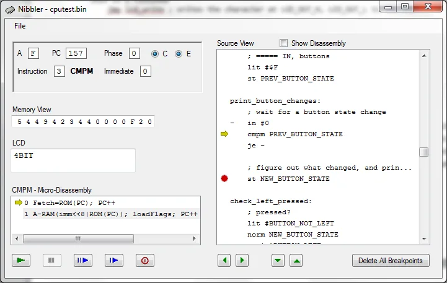The width and height of the screenshot is (447, 283).
Task: Click the Source View scroll up arrow
Action: pos(424,56)
